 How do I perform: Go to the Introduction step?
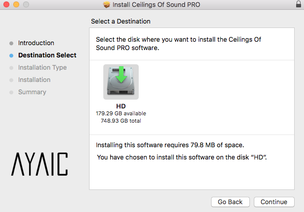[36, 43]
